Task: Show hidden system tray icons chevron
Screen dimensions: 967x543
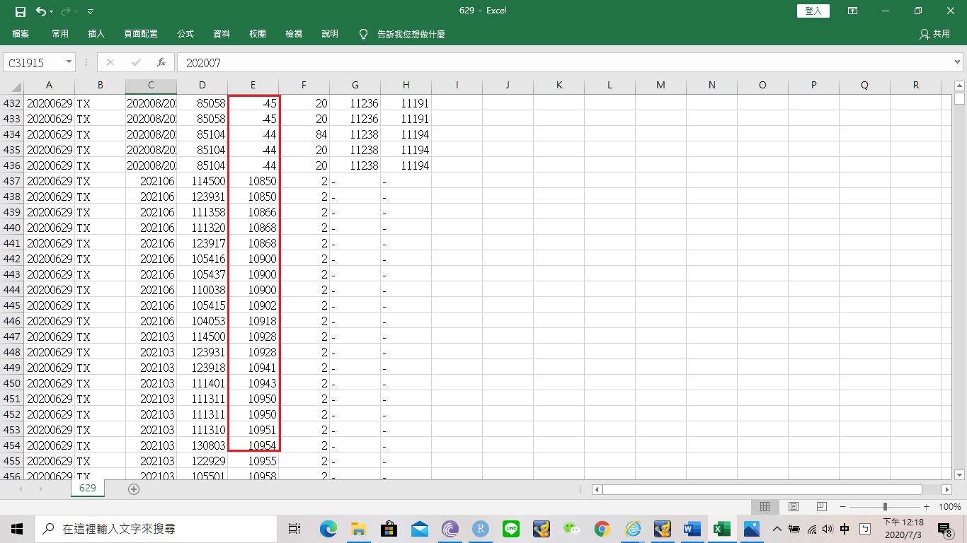Action: pos(777,529)
